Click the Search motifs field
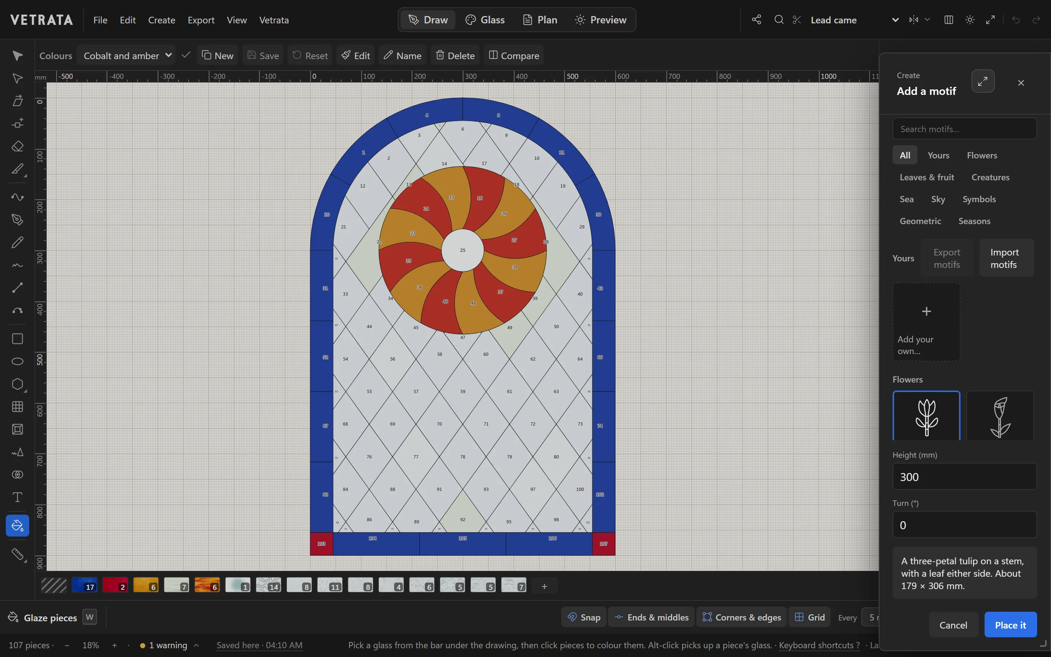The width and height of the screenshot is (1051, 657). click(964, 129)
